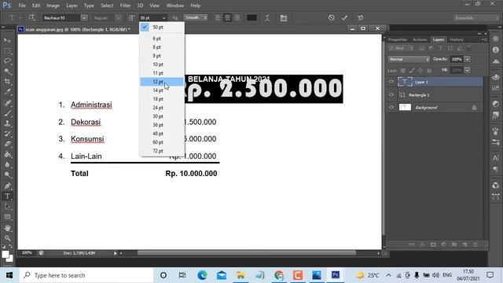Select the Healing Brush tool
Viewport: 503px width, 283px height.
tap(7, 103)
